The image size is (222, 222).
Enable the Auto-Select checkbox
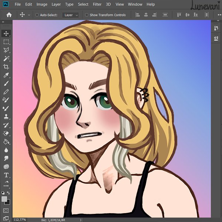(x=37, y=15)
